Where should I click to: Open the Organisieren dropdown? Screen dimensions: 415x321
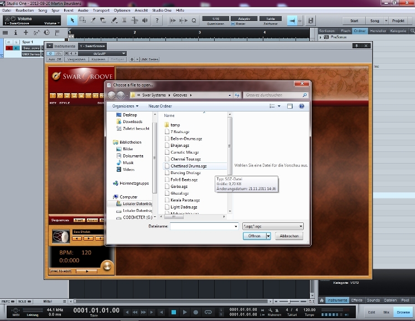point(125,106)
